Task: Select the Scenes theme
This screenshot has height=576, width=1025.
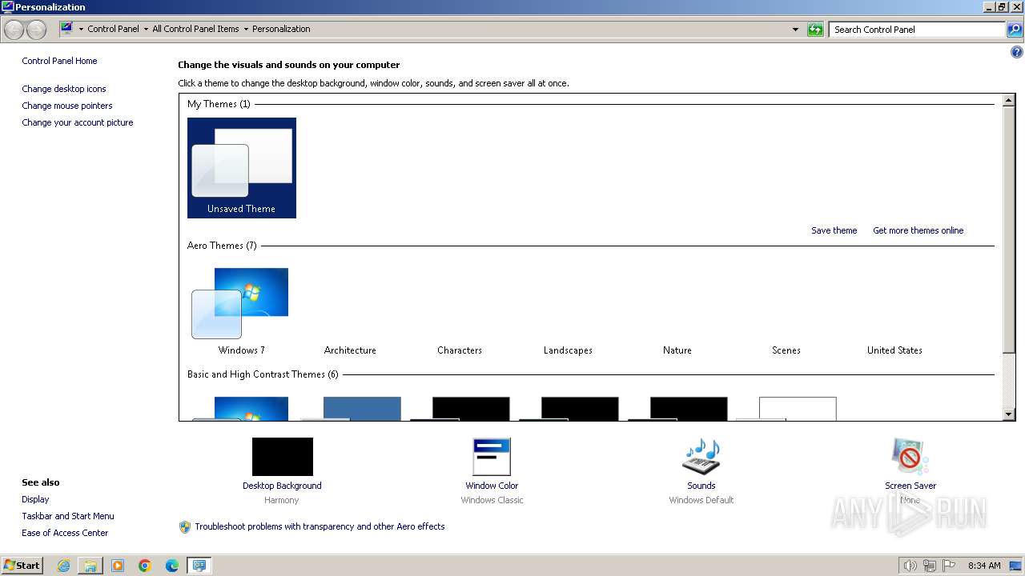Action: (786, 311)
